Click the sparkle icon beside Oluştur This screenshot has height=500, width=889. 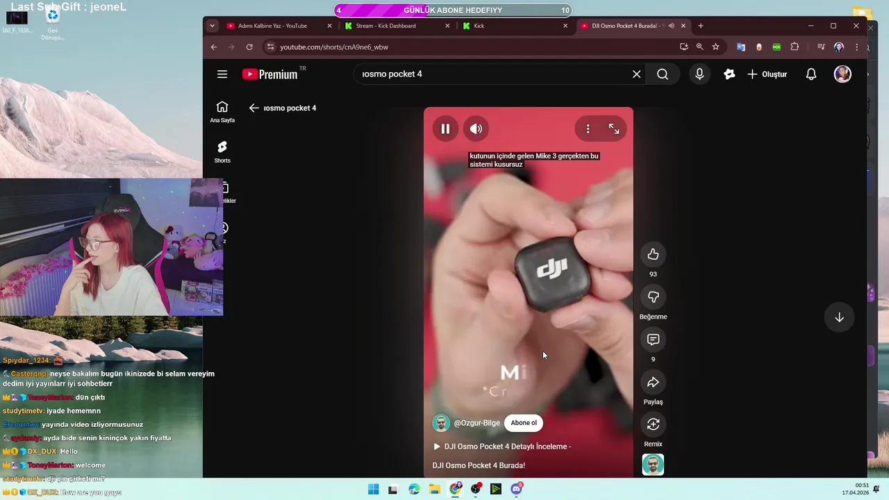click(729, 74)
